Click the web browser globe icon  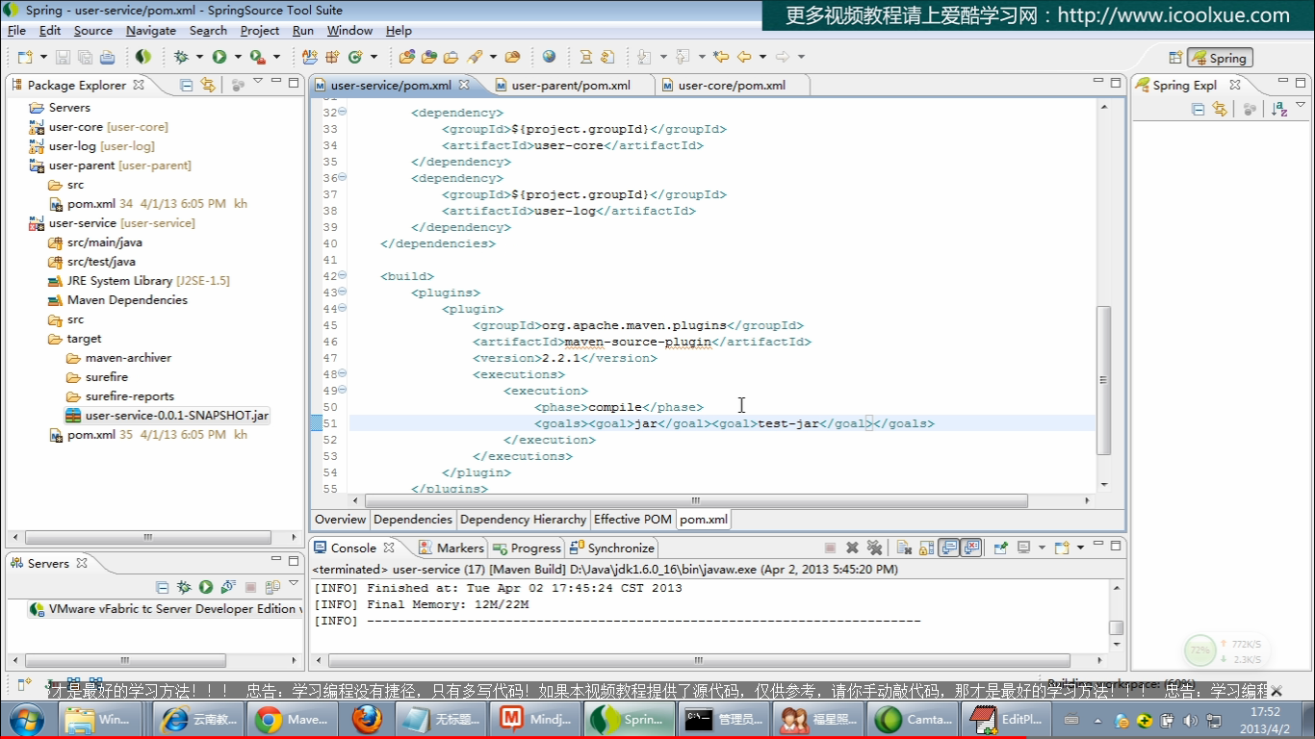[549, 58]
